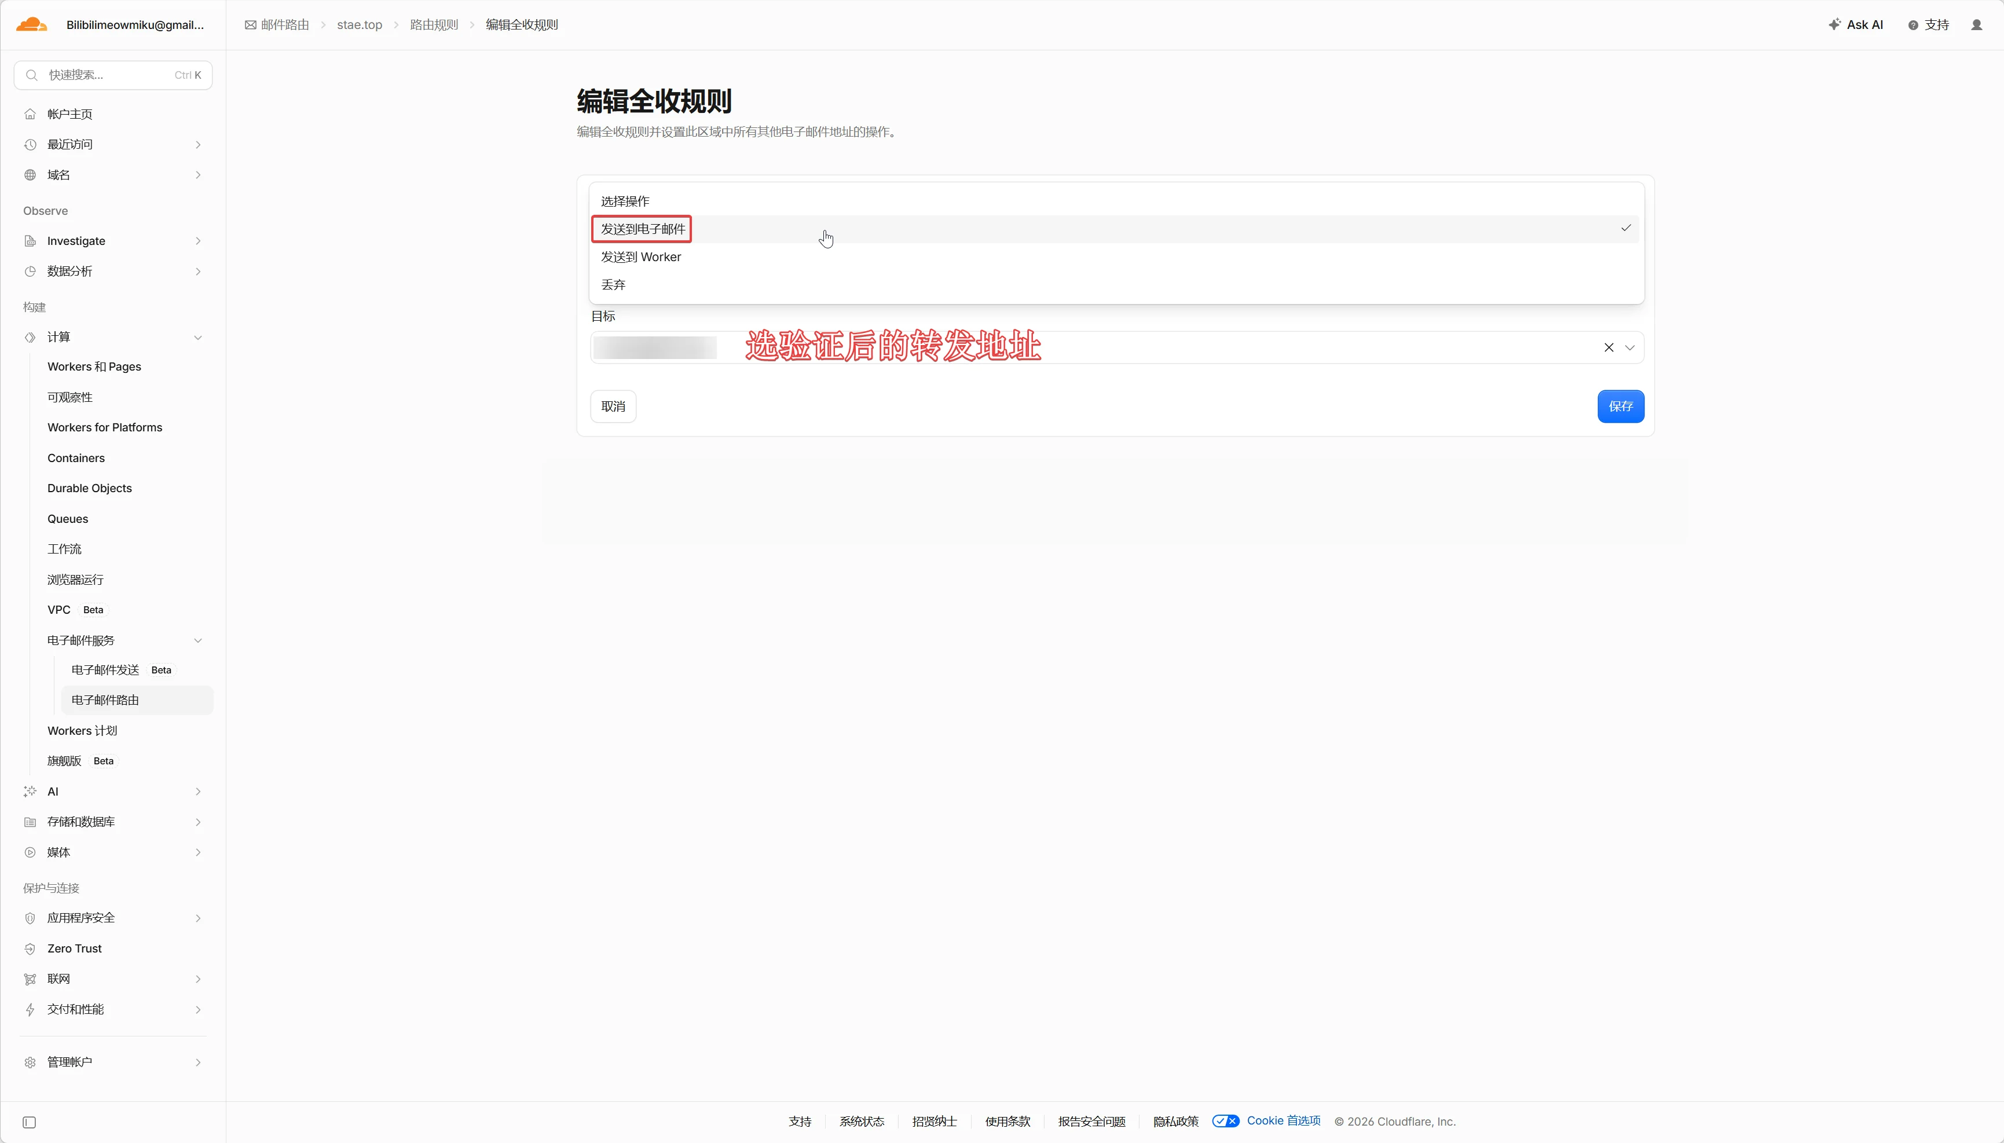Click the 目标 address field
The width and height of the screenshot is (2004, 1143).
tap(1116, 348)
